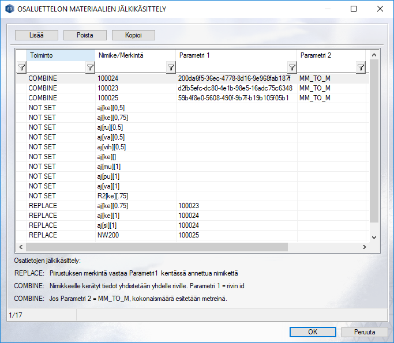Click the Nimike/Merkintä column header
Image resolution: width=394 pixels, height=343 pixels.
point(135,55)
